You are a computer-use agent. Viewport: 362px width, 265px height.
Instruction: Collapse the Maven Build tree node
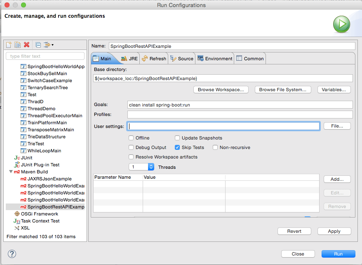pos(11,172)
